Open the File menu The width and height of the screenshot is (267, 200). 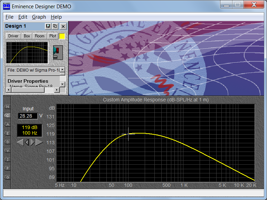coord(9,17)
